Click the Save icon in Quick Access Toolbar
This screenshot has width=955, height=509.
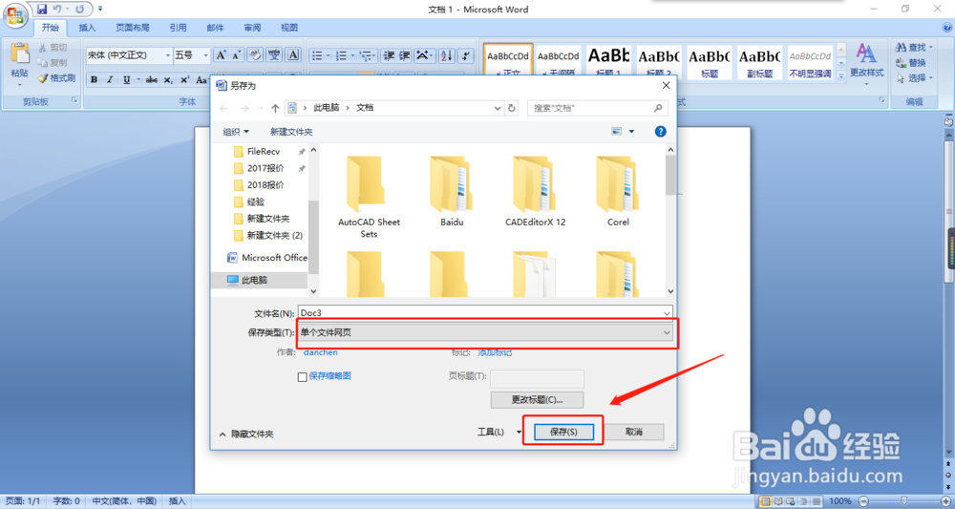[x=42, y=10]
